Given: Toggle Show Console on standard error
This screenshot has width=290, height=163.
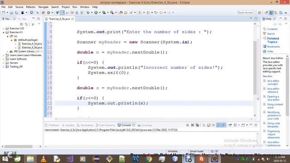Looking at the screenshot, I should click(x=223, y=125).
